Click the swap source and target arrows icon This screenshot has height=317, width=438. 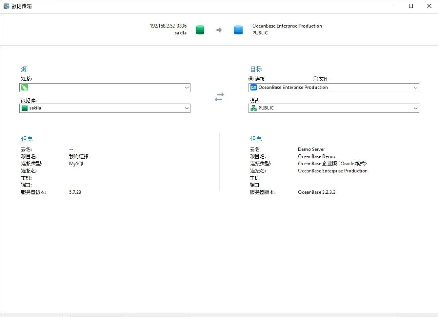click(219, 97)
